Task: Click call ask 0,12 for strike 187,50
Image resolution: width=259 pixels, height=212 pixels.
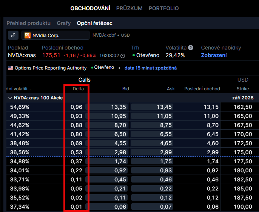Action: pos(152,198)
